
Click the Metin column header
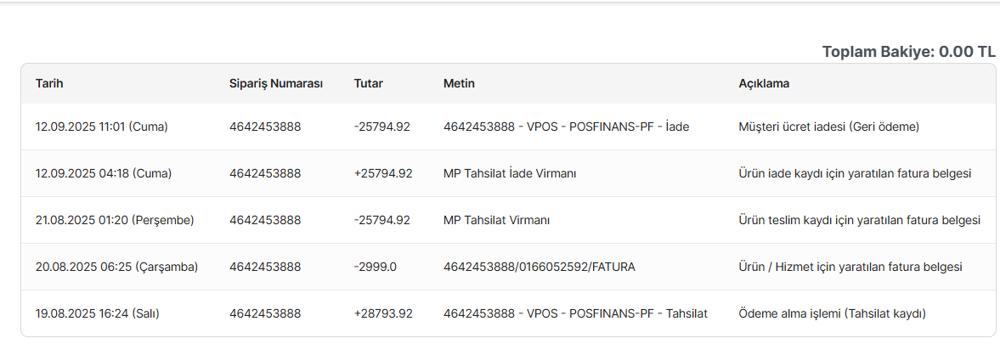coord(459,83)
